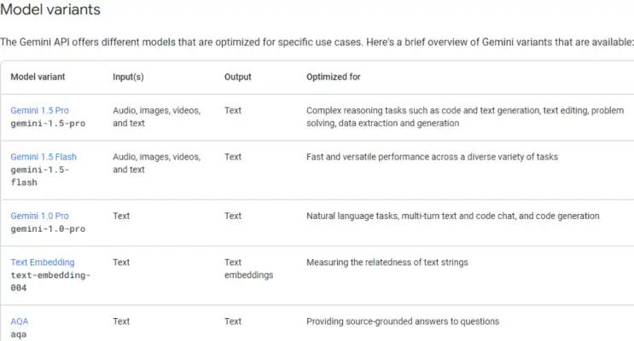Click the Input(s) column header
The width and height of the screenshot is (634, 341).
pyautogui.click(x=128, y=77)
